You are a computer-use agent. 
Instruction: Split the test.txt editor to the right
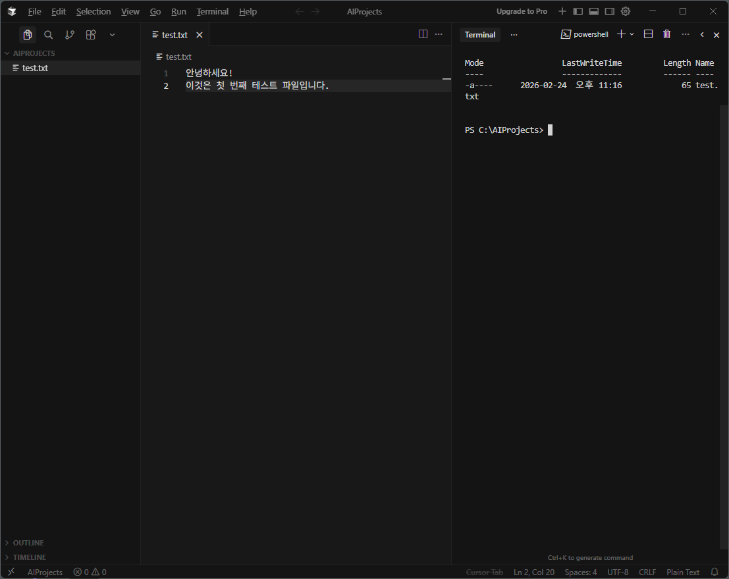[x=423, y=34]
